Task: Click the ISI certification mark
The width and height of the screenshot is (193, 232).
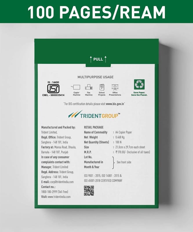Action: pos(53,89)
